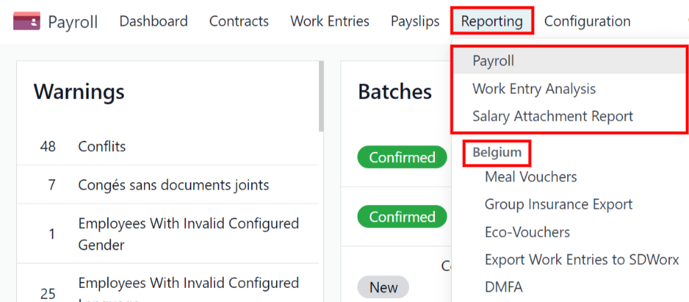Open Group Insurance Export
The image size is (689, 302).
[x=558, y=205]
